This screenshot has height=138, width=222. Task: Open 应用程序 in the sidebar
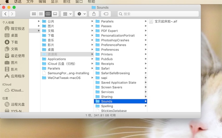click(15, 76)
